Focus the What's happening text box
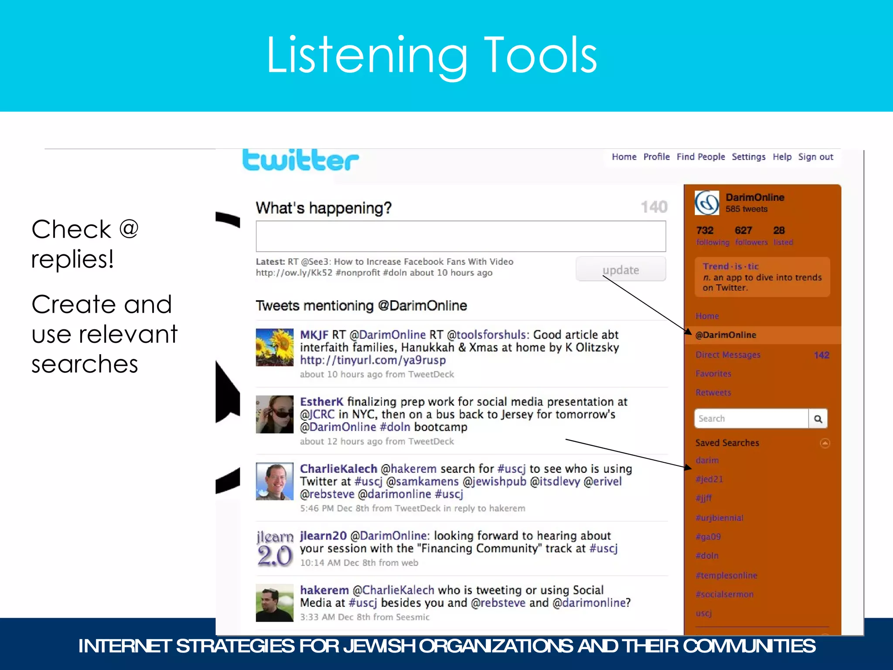Viewport: 893px width, 670px height. (x=461, y=236)
